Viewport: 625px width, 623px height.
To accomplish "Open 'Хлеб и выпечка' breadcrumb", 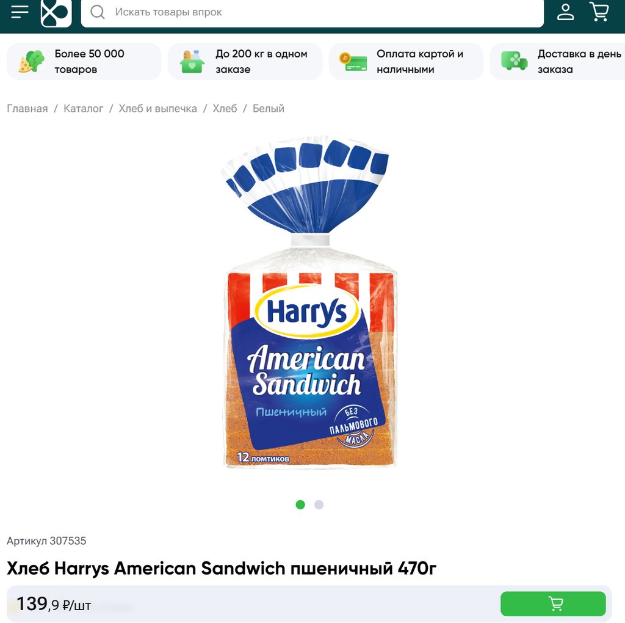I will click(x=158, y=109).
